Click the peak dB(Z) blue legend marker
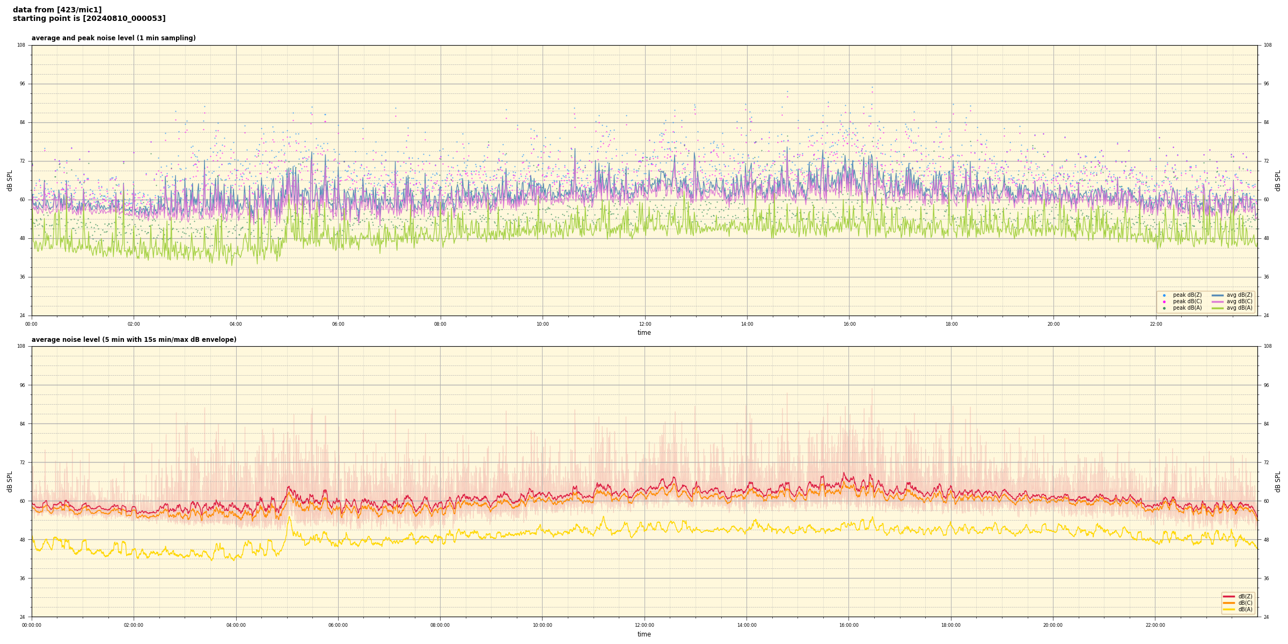This screenshot has width=1288, height=644. point(1164,295)
